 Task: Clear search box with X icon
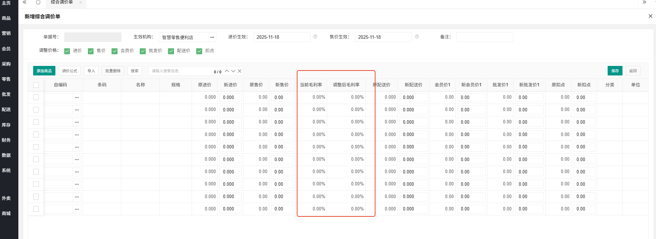(240, 71)
